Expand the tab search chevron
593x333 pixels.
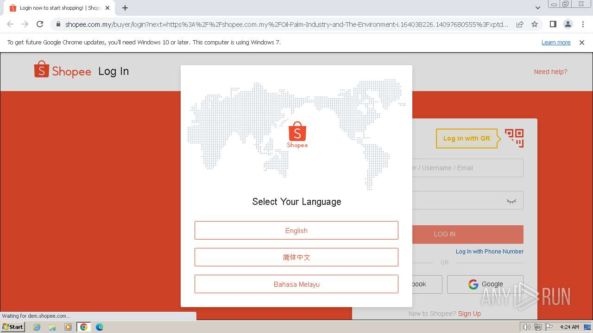[537, 8]
